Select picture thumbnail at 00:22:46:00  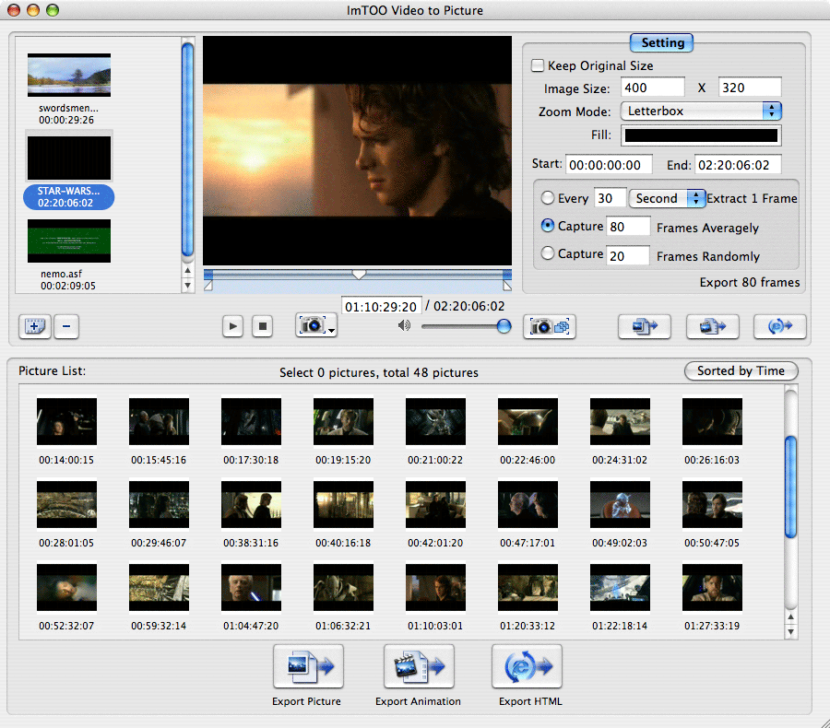coord(528,421)
